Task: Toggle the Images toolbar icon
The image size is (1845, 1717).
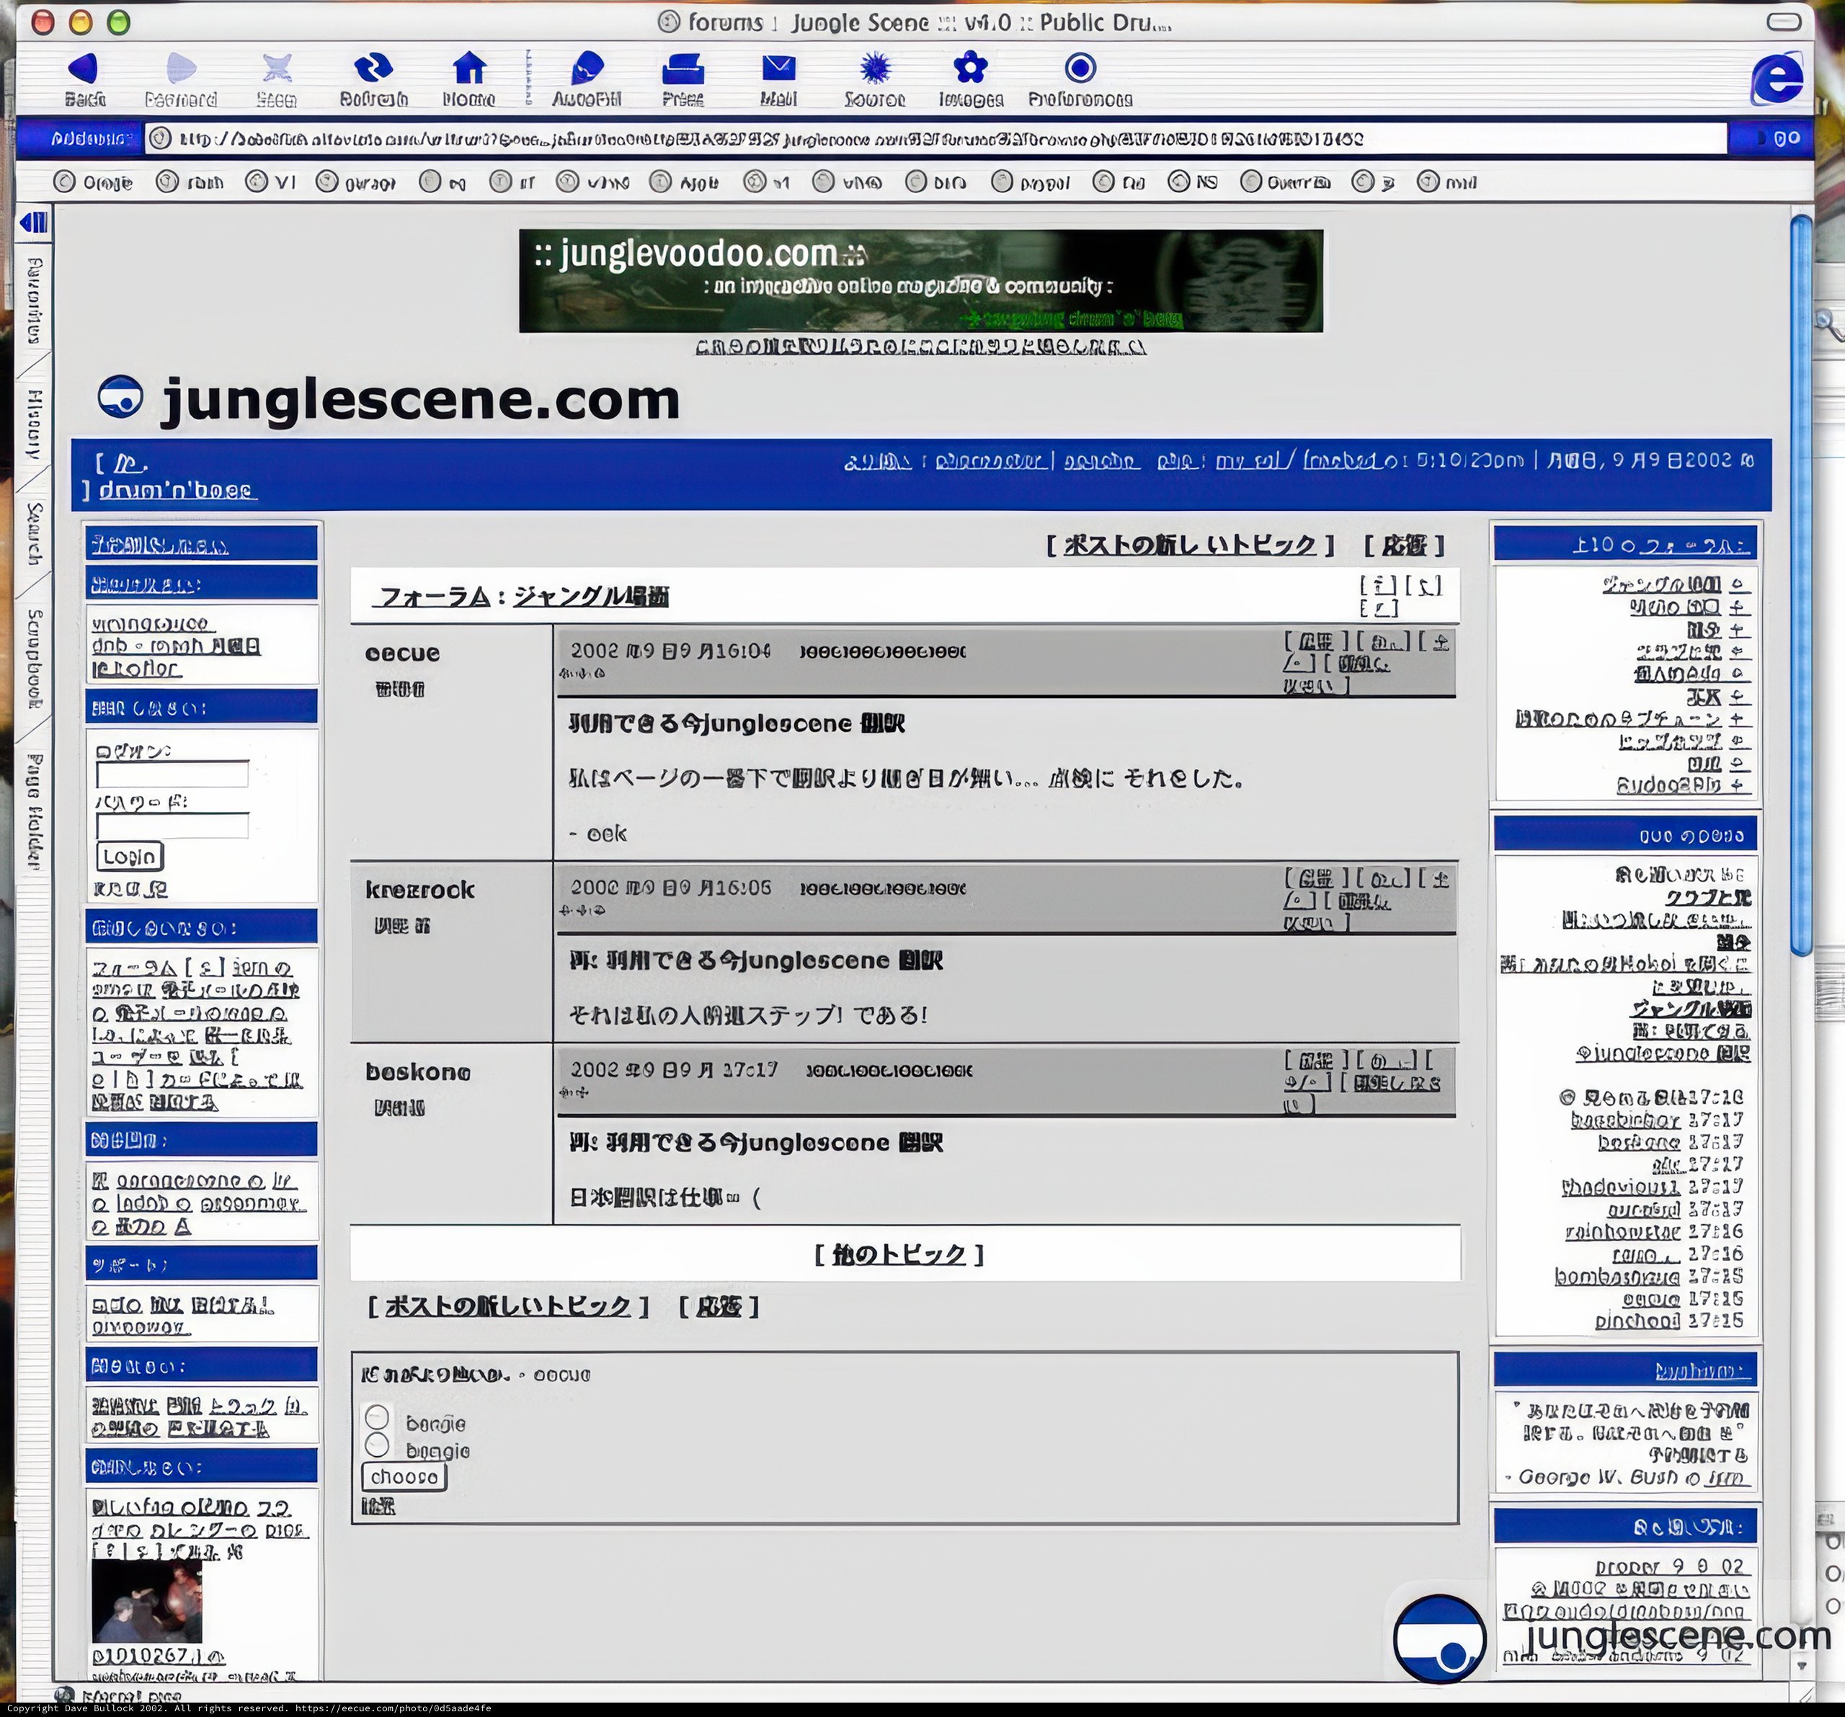Action: [971, 68]
